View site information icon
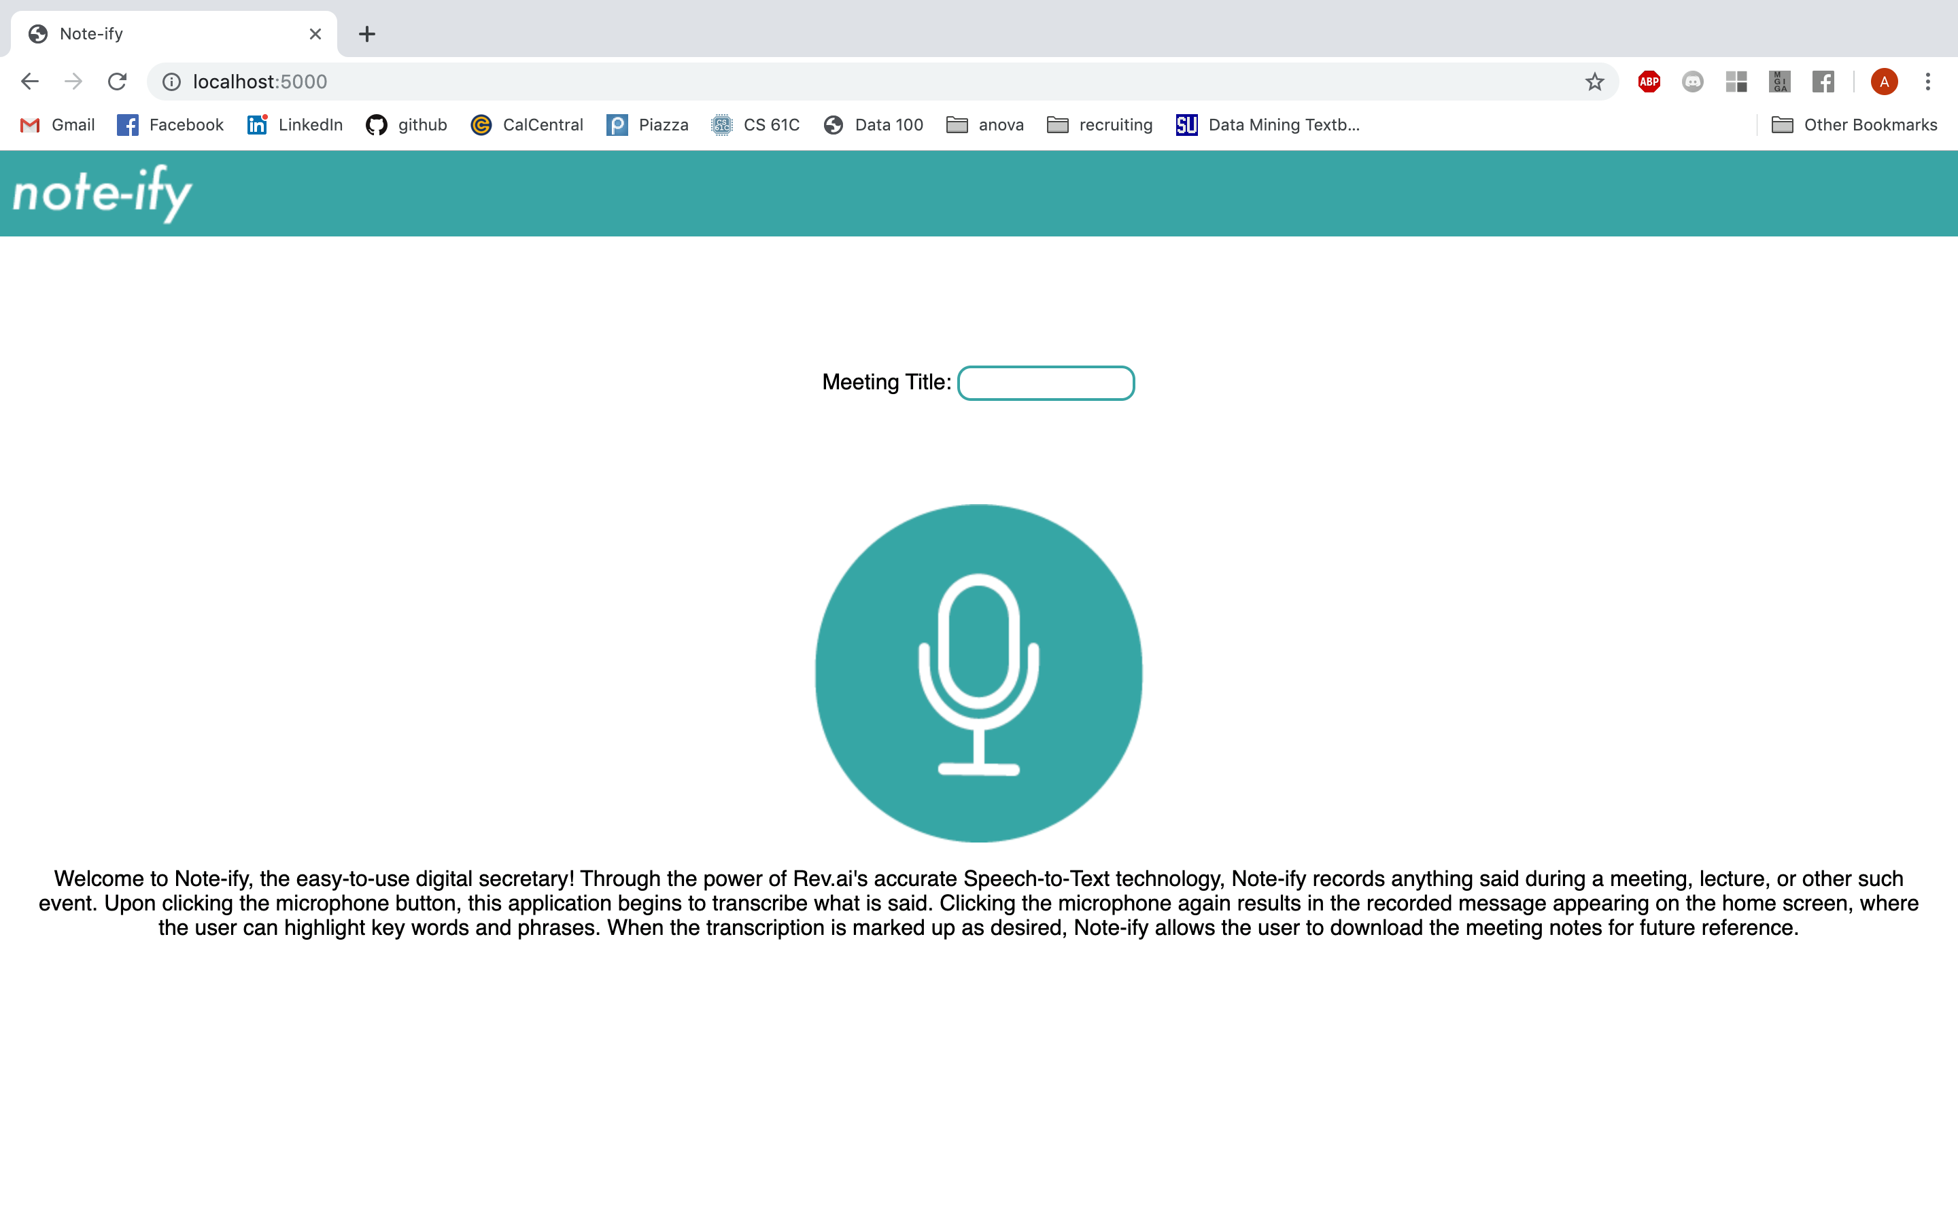The image size is (1958, 1223). (171, 82)
